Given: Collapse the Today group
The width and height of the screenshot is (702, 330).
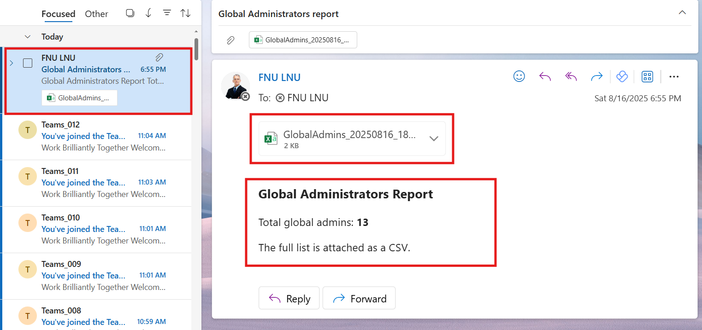Looking at the screenshot, I should pyautogui.click(x=28, y=37).
